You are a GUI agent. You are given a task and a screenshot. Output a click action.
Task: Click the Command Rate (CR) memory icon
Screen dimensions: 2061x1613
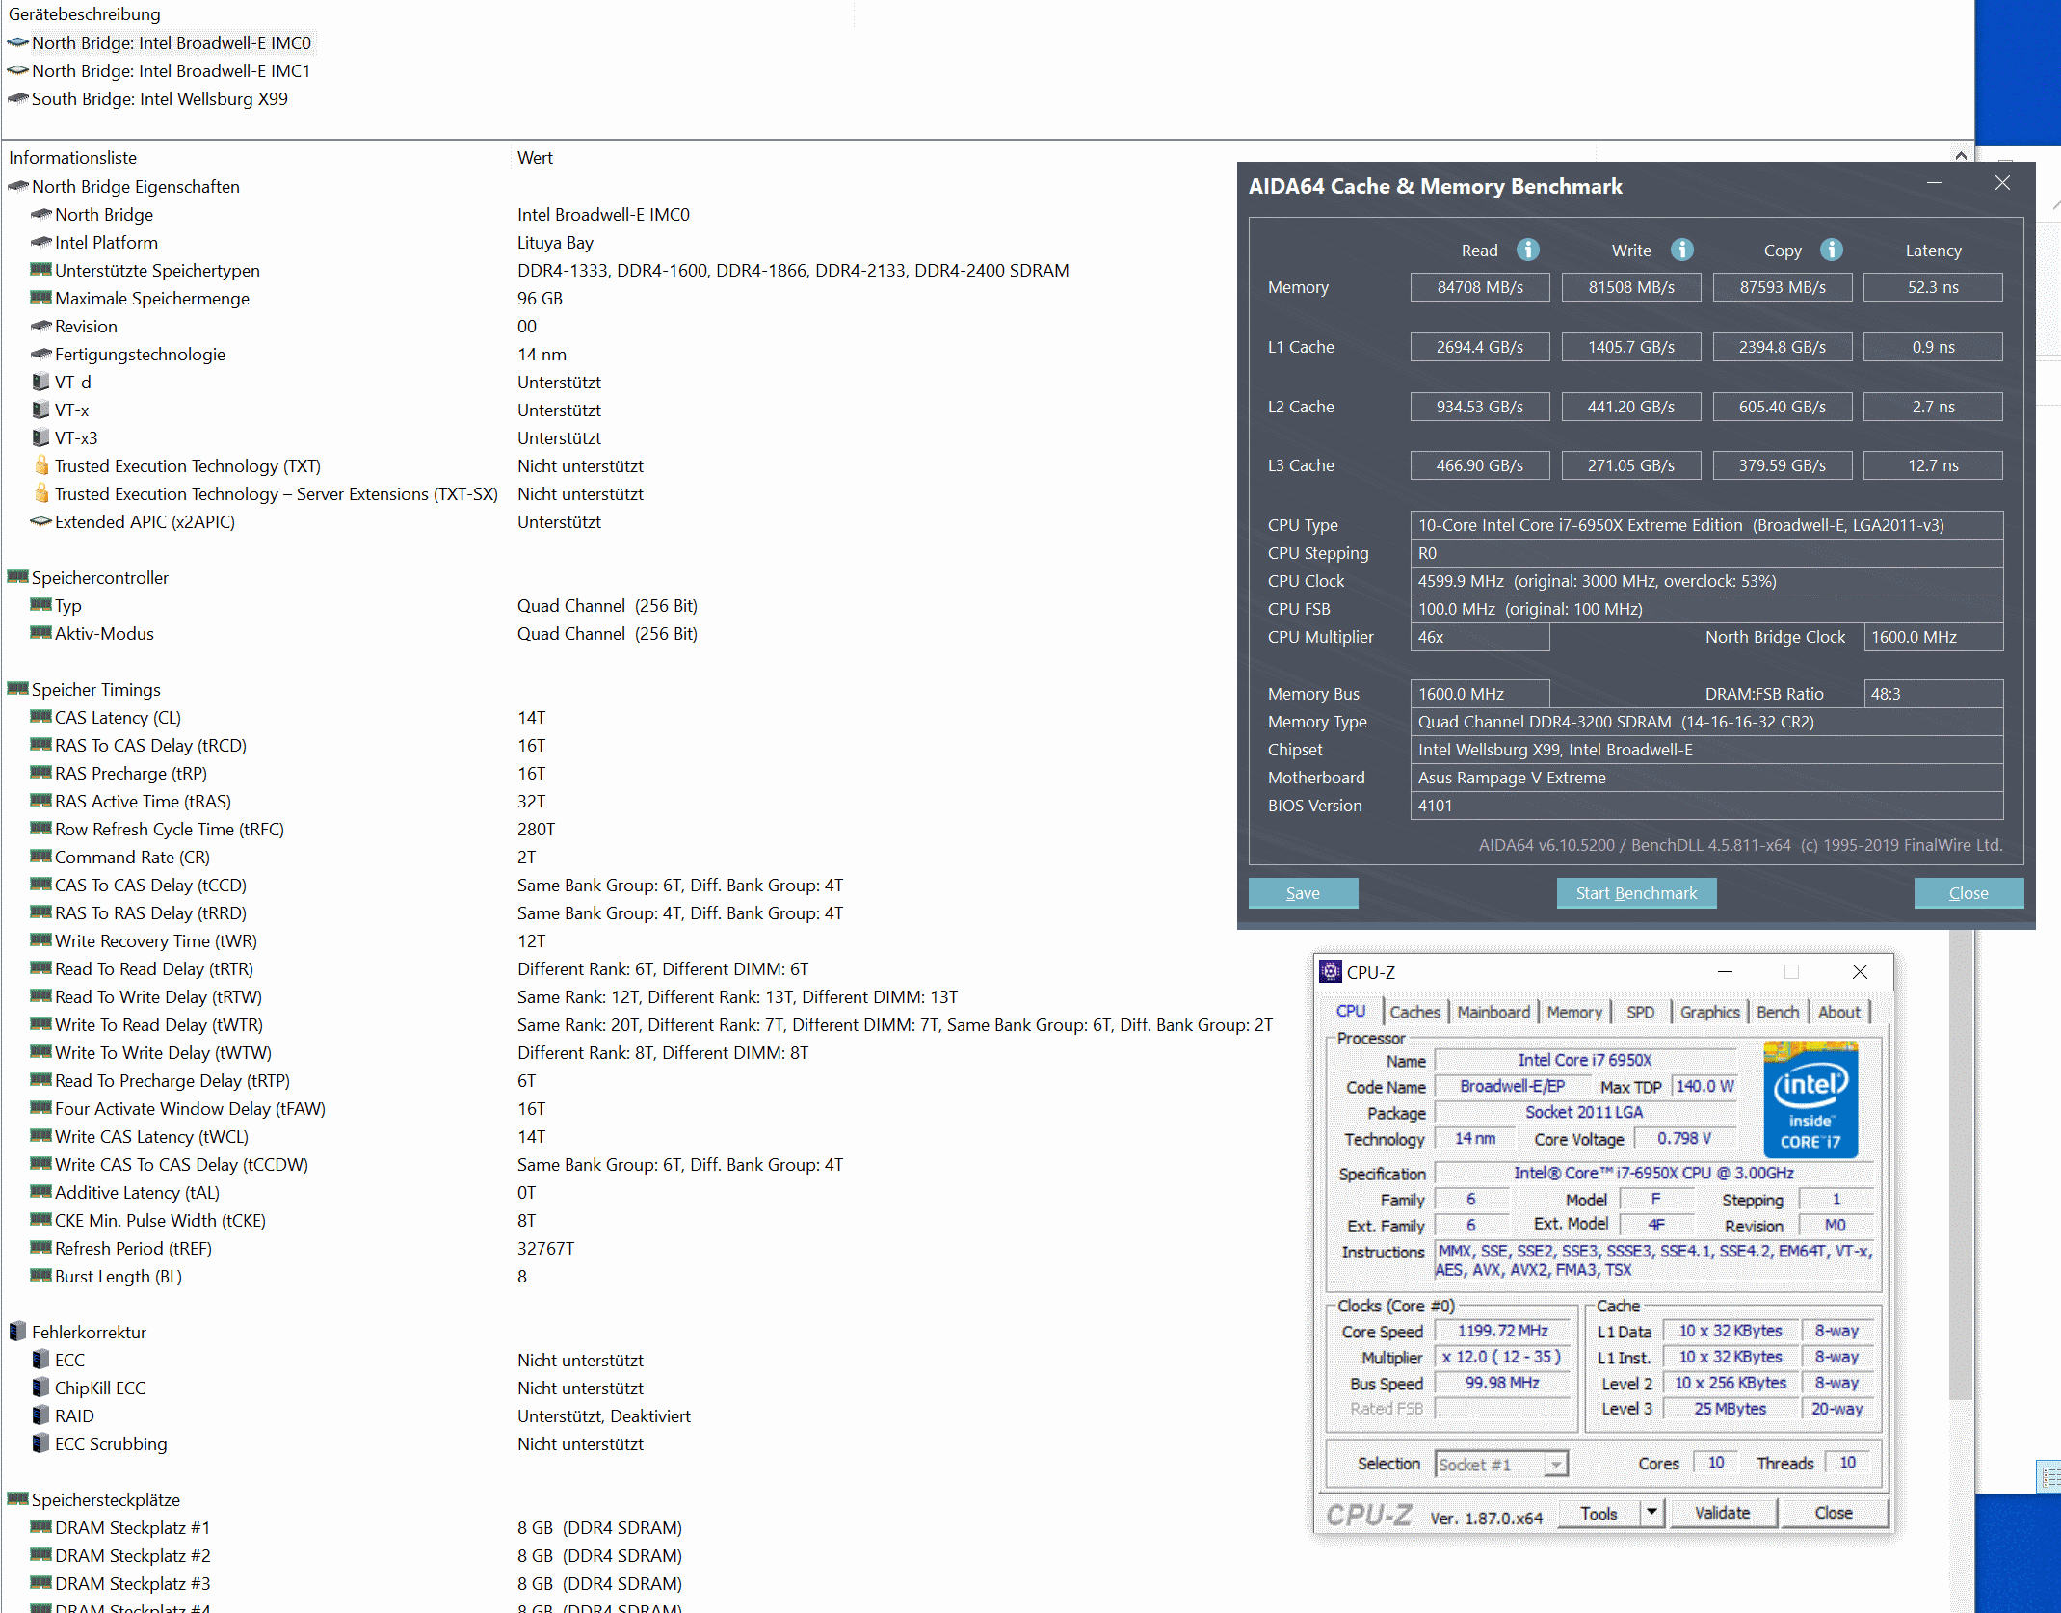point(40,858)
